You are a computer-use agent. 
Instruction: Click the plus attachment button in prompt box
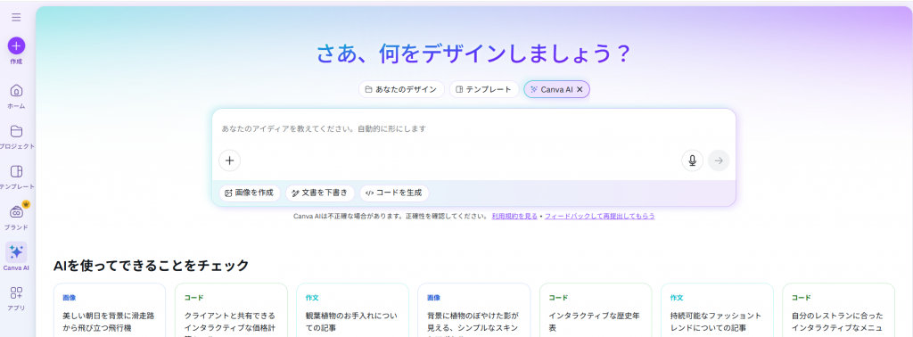pos(229,160)
